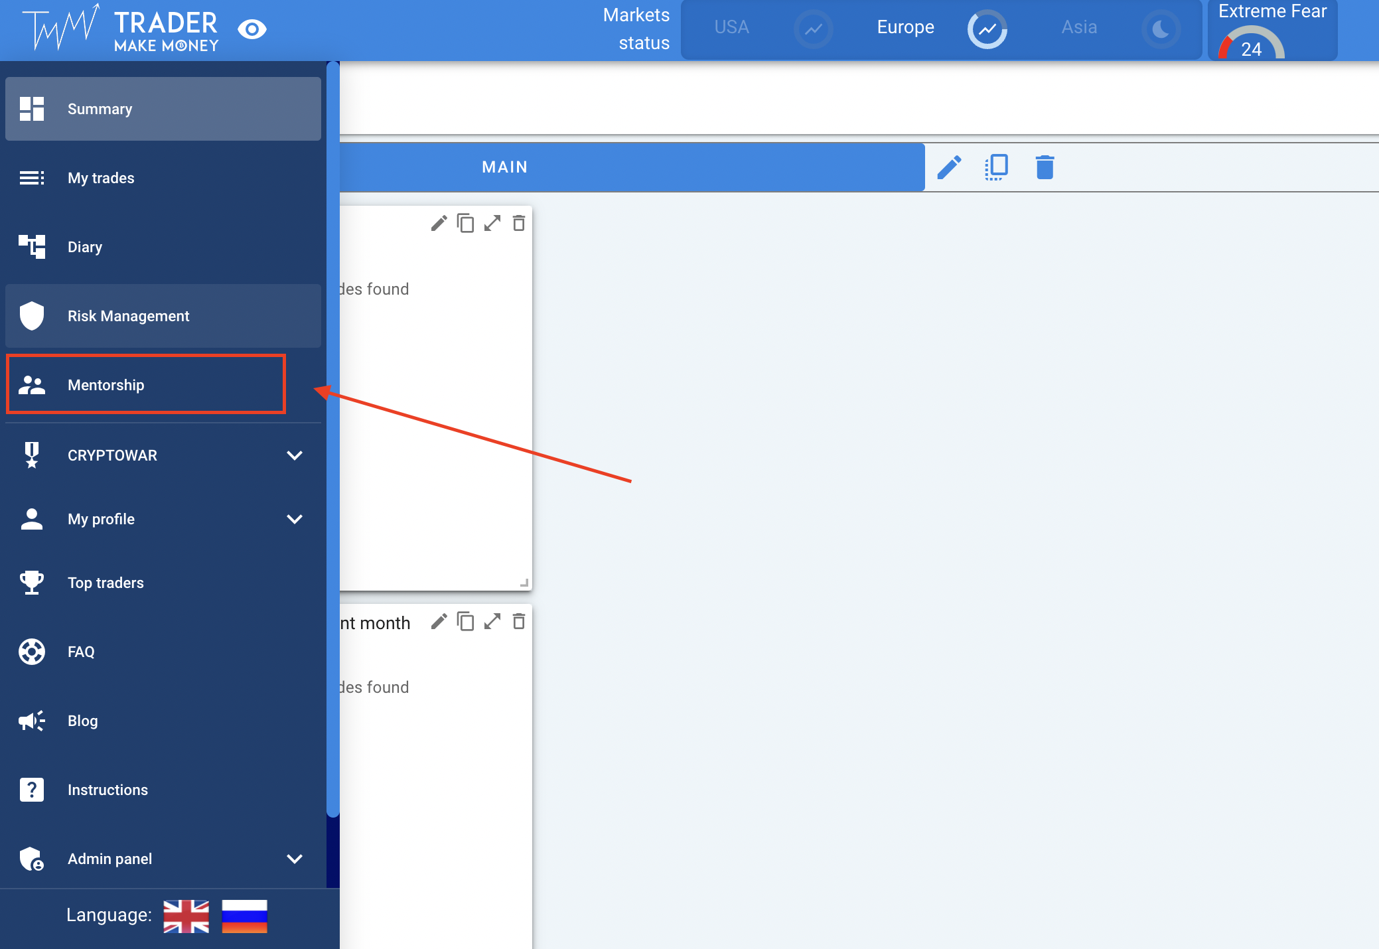Image resolution: width=1379 pixels, height=949 pixels.
Task: Click the Europe market chart icon
Action: coord(987,29)
